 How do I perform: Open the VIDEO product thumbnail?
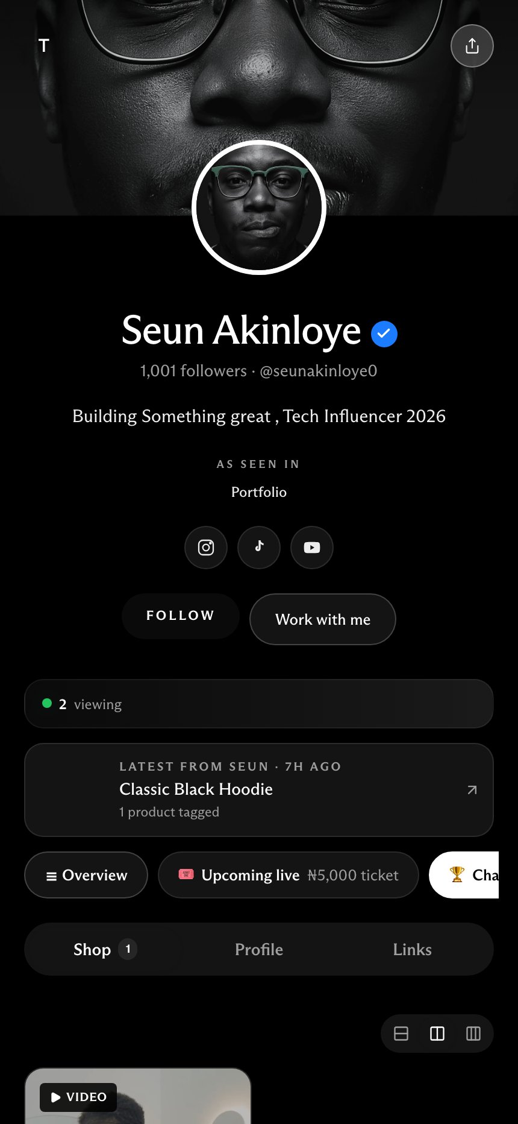[x=138, y=1096]
